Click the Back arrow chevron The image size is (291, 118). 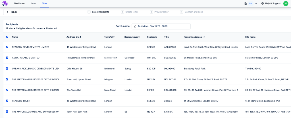pyautogui.click(x=7, y=12)
